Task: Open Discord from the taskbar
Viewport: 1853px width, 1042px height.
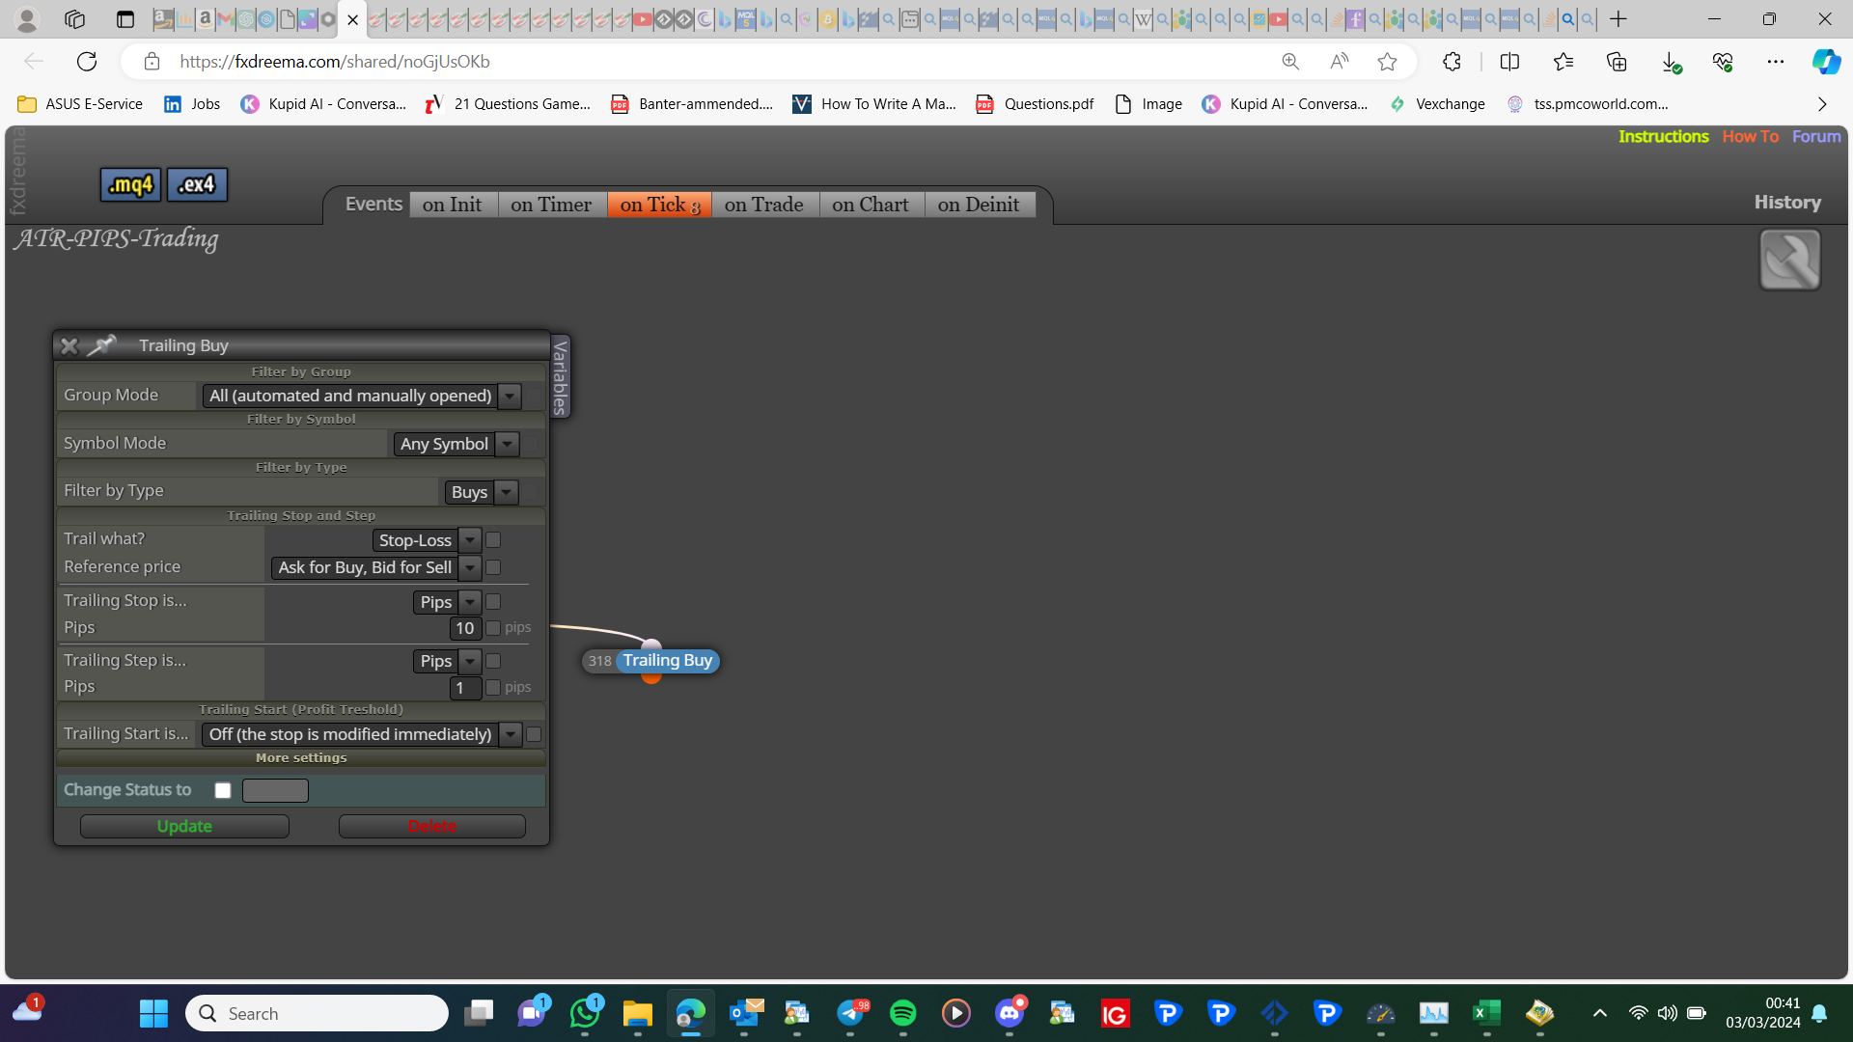Action: tap(1009, 1013)
